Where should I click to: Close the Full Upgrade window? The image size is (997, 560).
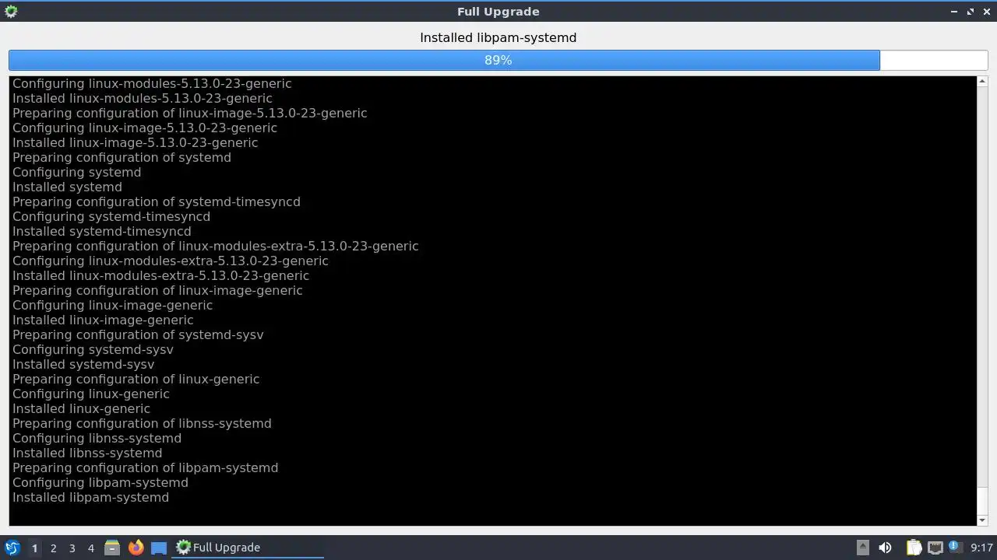click(986, 12)
